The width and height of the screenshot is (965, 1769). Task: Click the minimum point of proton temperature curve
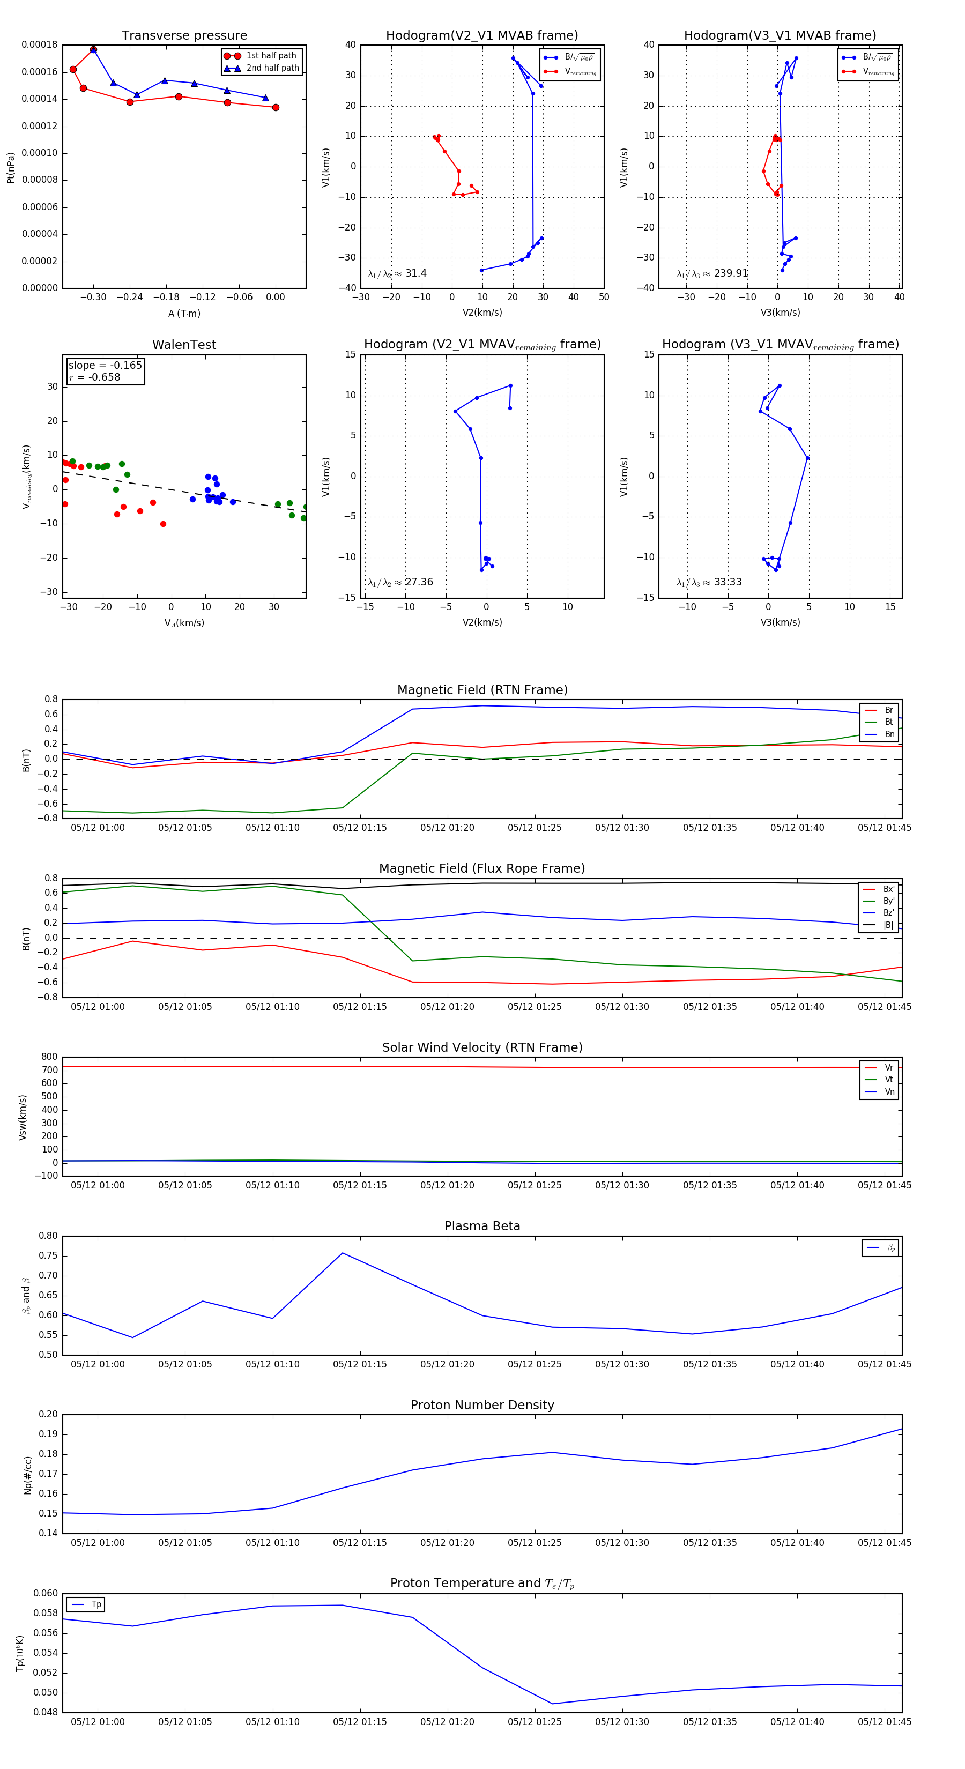[552, 1704]
